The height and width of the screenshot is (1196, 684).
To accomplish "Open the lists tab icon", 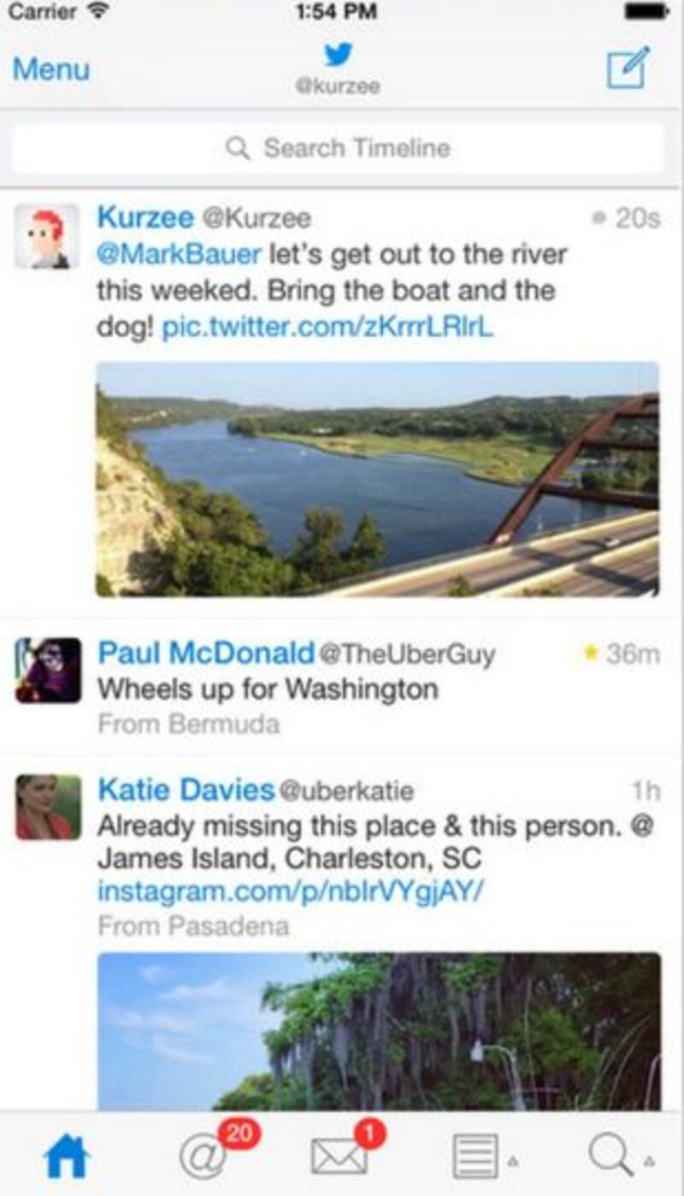I will point(475,1157).
